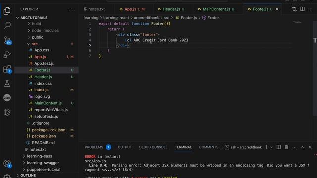The width and height of the screenshot is (317, 178).
Task: Open App.test.js file
Action: tap(44, 64)
